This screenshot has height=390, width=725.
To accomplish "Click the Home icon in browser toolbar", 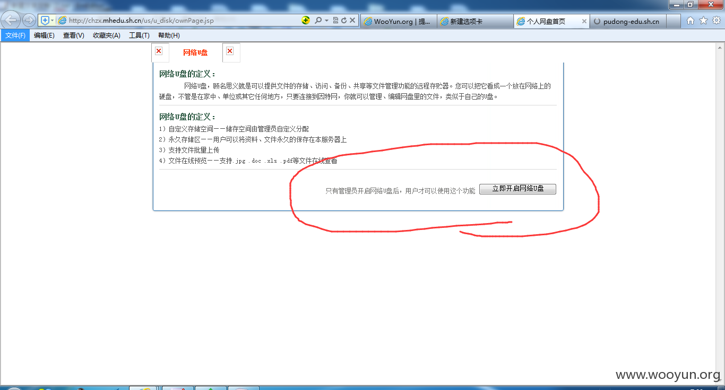I will [x=691, y=21].
